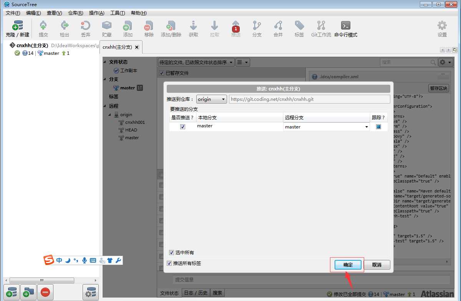This screenshot has width=461, height=301.
Task: Open the Edit (编辑) menu
Action: click(x=33, y=13)
